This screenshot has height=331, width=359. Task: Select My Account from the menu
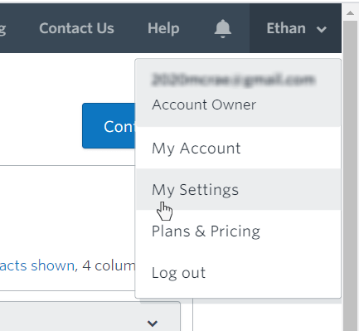(x=238, y=148)
